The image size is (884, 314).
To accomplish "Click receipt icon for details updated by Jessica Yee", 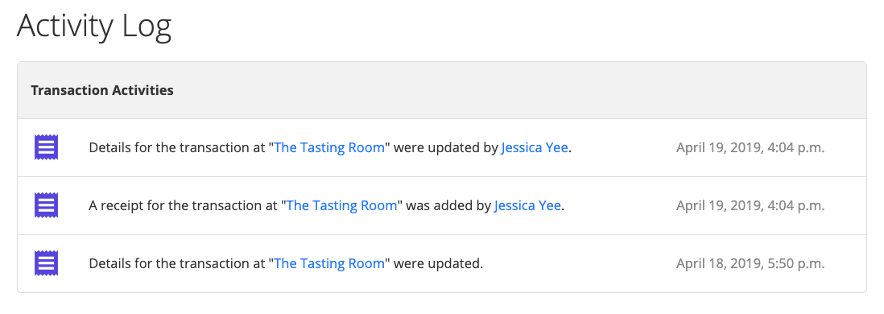I will coord(46,147).
